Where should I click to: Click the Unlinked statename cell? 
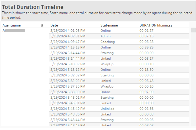point(107,109)
